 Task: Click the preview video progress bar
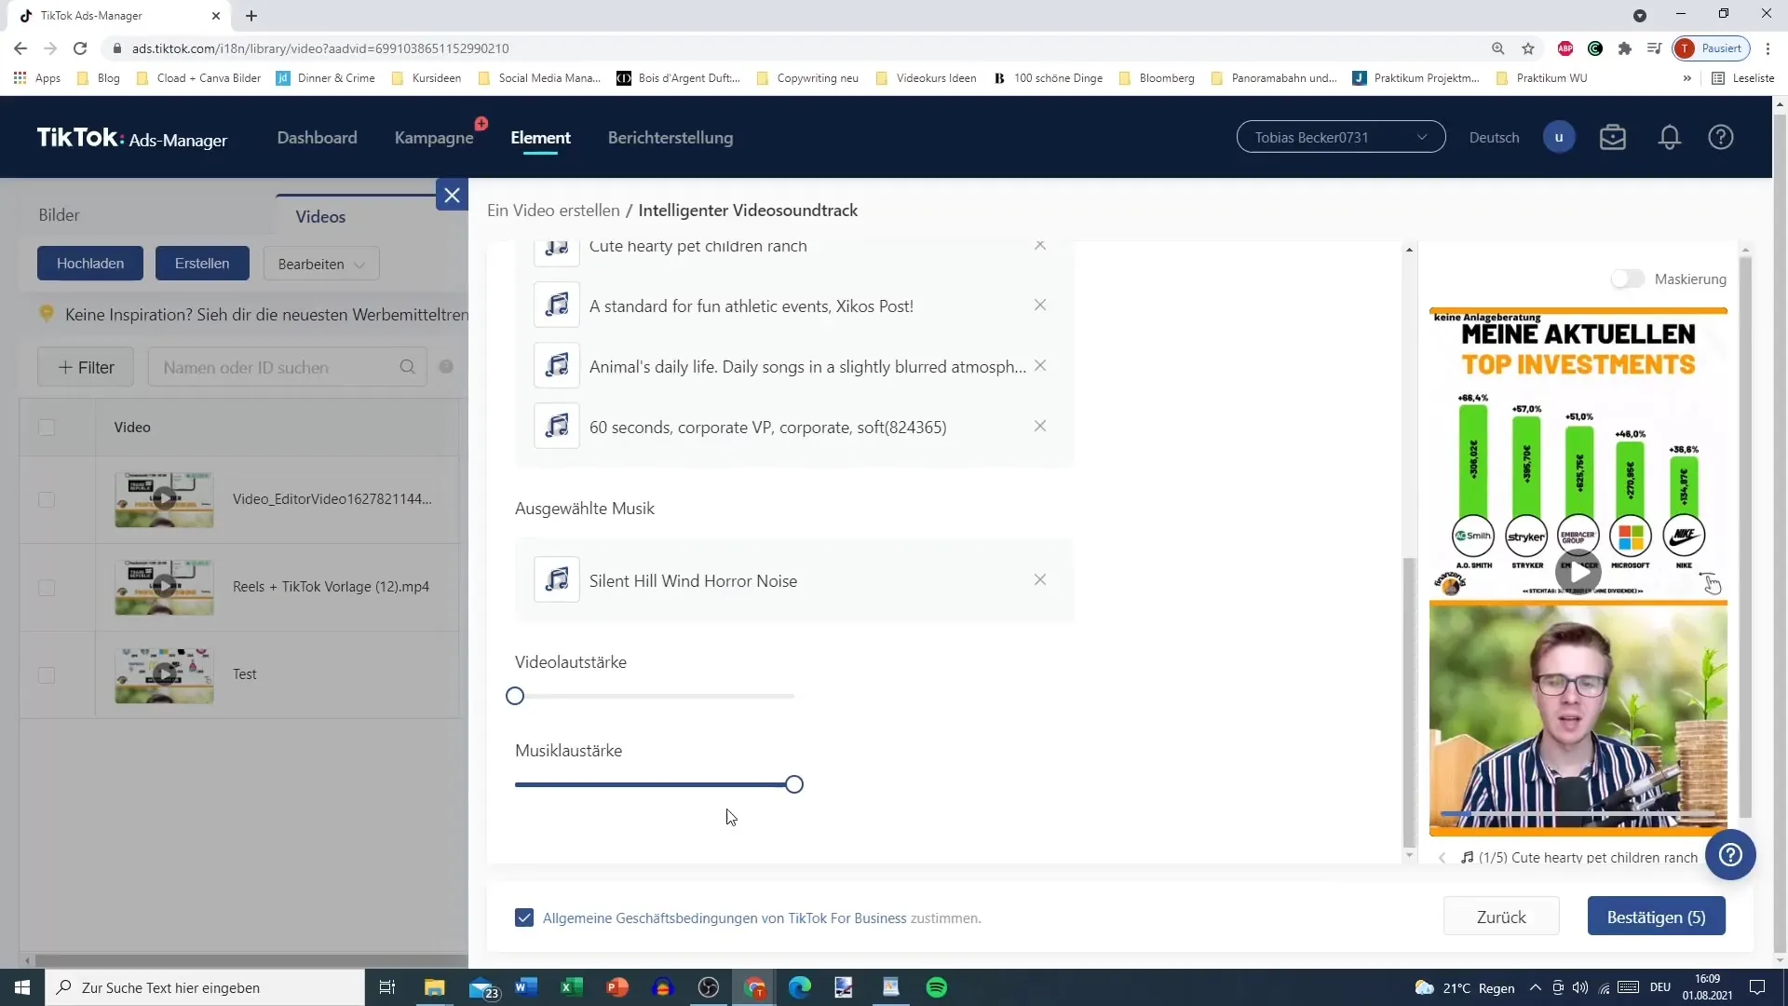(x=1578, y=814)
